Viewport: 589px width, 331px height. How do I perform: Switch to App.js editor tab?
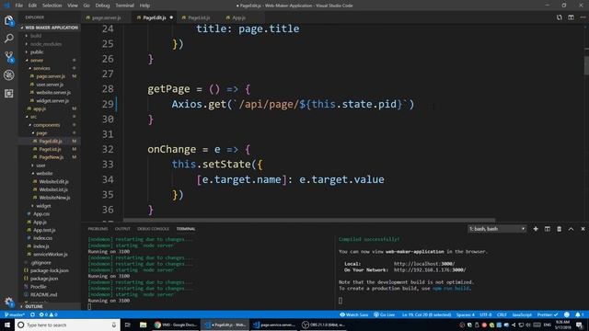pos(238,17)
